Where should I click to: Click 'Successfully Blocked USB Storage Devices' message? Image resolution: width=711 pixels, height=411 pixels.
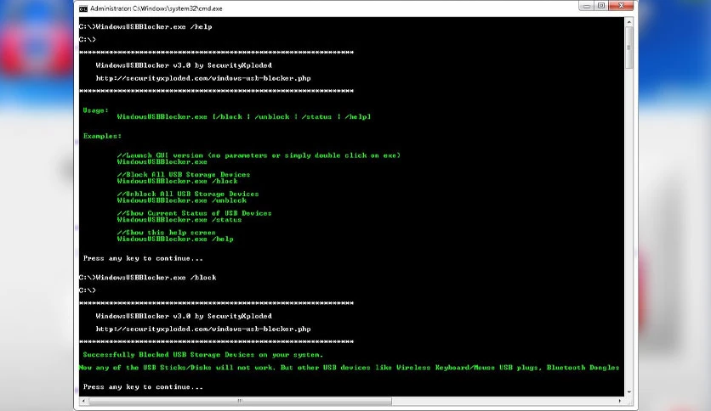pyautogui.click(x=203, y=355)
